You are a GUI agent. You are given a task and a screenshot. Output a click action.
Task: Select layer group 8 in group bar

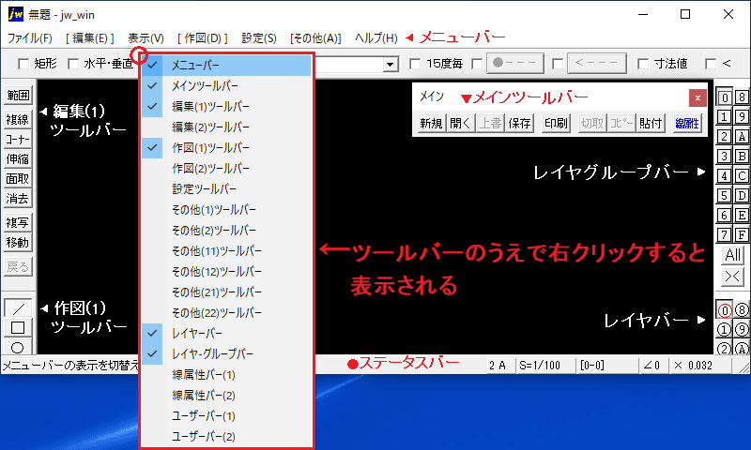[742, 97]
